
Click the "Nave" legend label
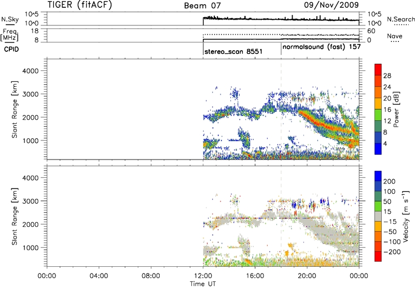click(395, 36)
